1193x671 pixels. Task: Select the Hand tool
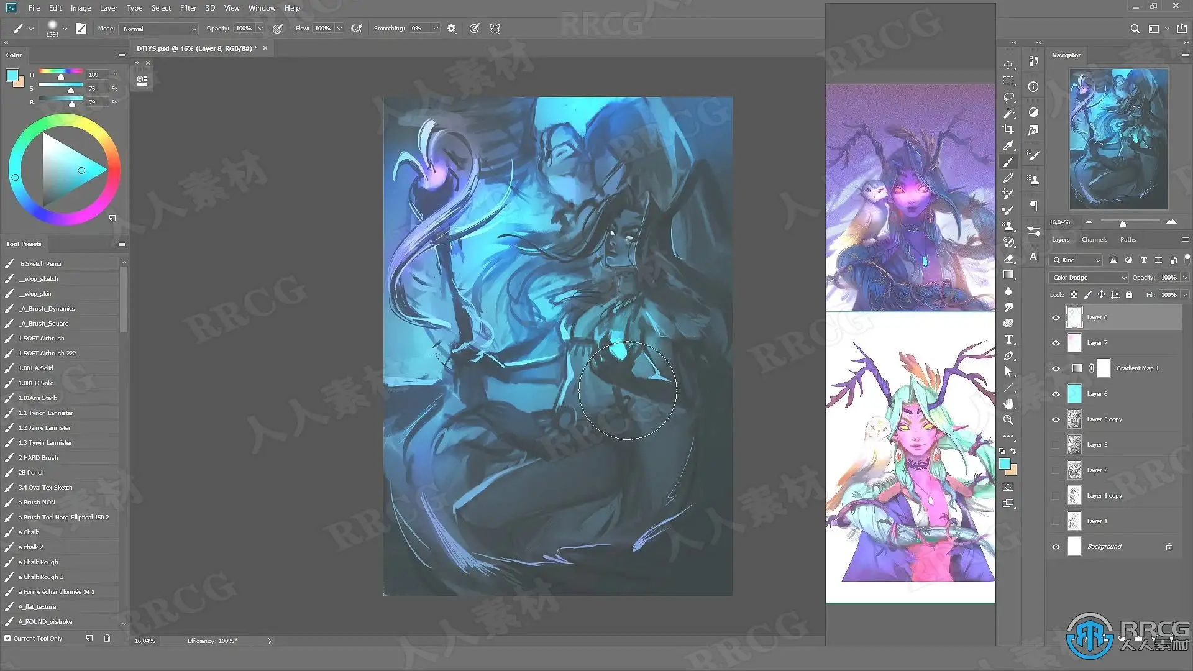pyautogui.click(x=1008, y=404)
